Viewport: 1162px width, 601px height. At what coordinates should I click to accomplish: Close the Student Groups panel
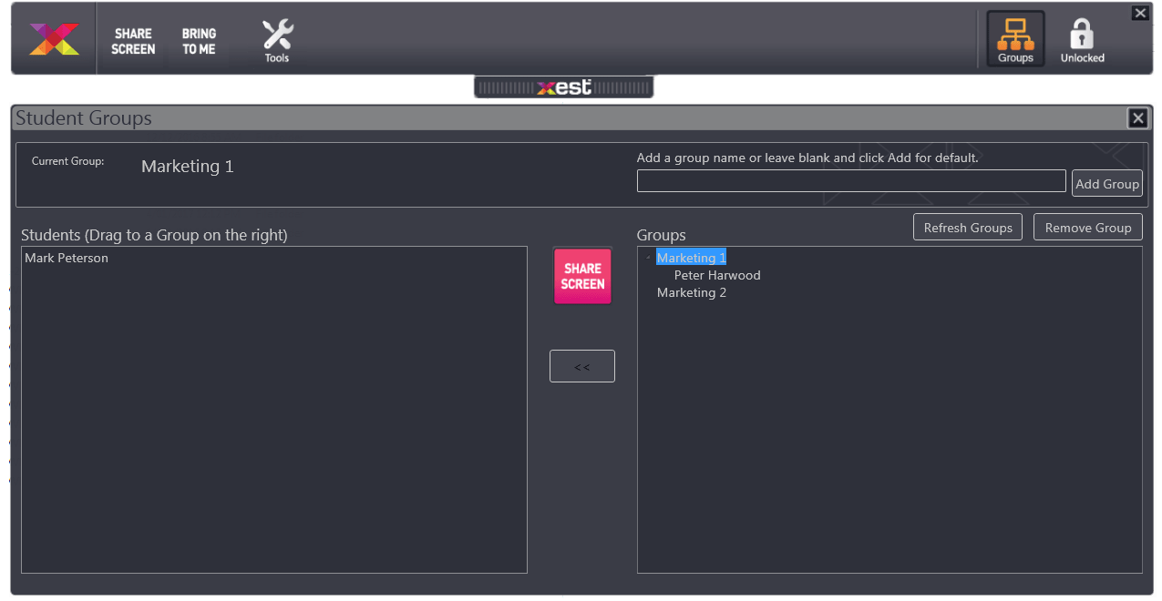tap(1137, 118)
